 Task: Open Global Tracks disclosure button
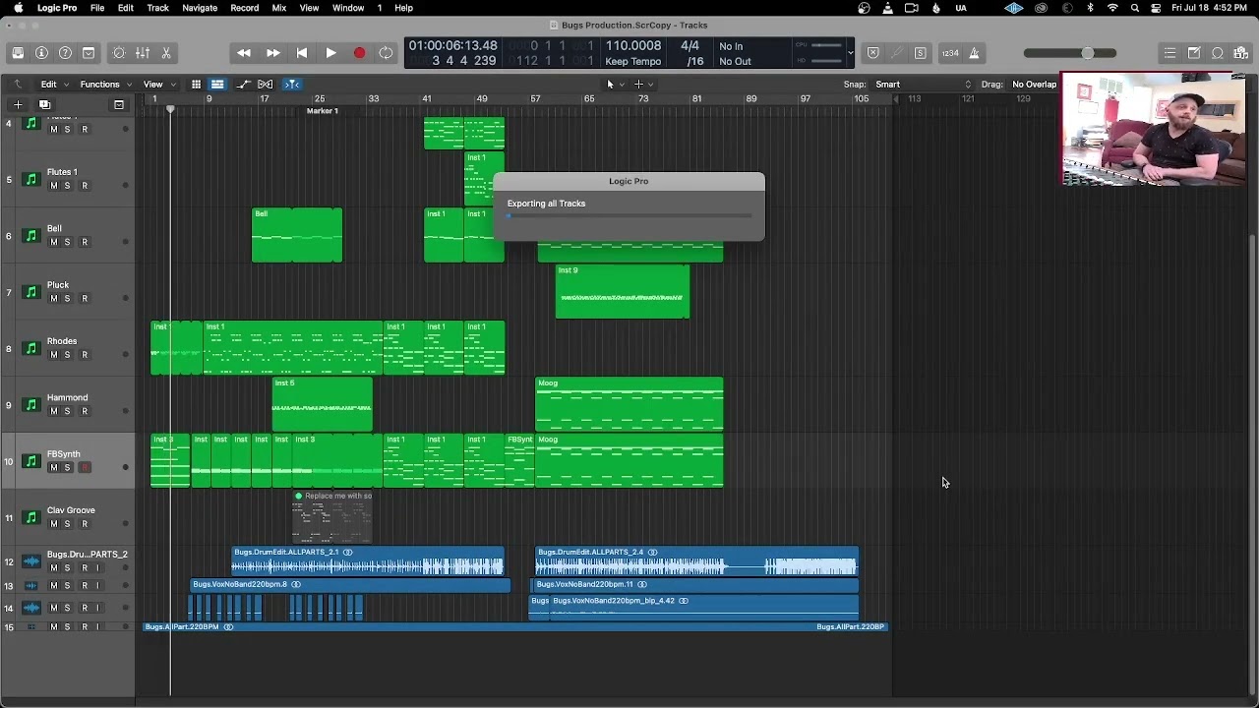point(119,104)
